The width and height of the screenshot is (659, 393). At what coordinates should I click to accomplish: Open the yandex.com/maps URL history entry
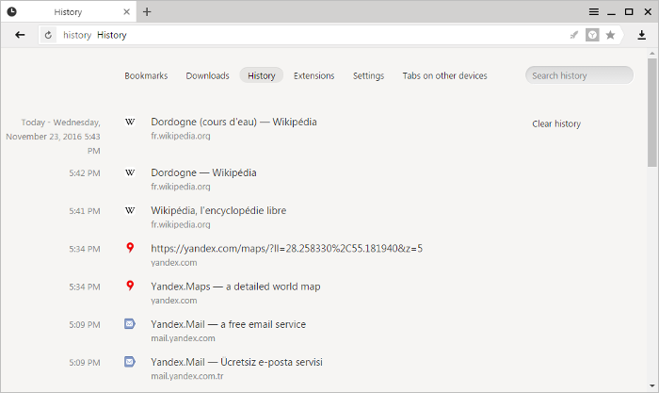click(x=286, y=249)
